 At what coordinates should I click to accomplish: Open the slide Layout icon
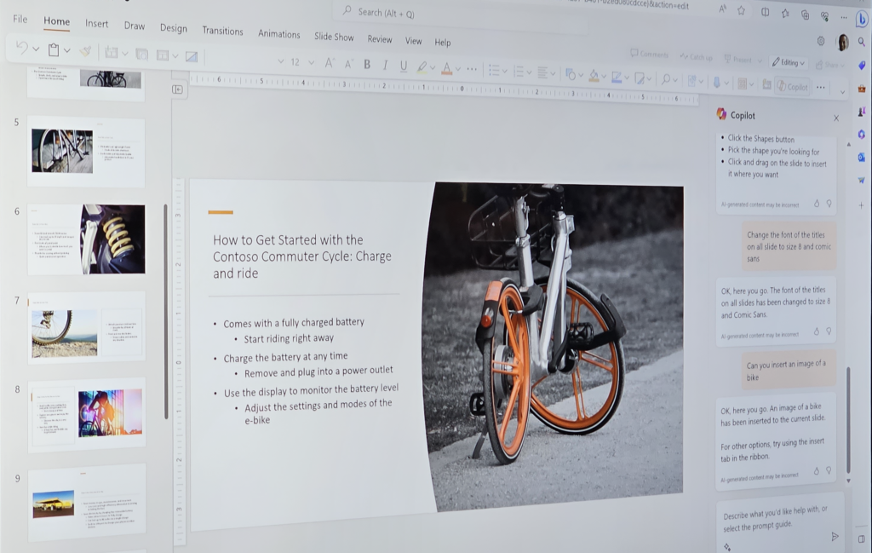pyautogui.click(x=163, y=55)
